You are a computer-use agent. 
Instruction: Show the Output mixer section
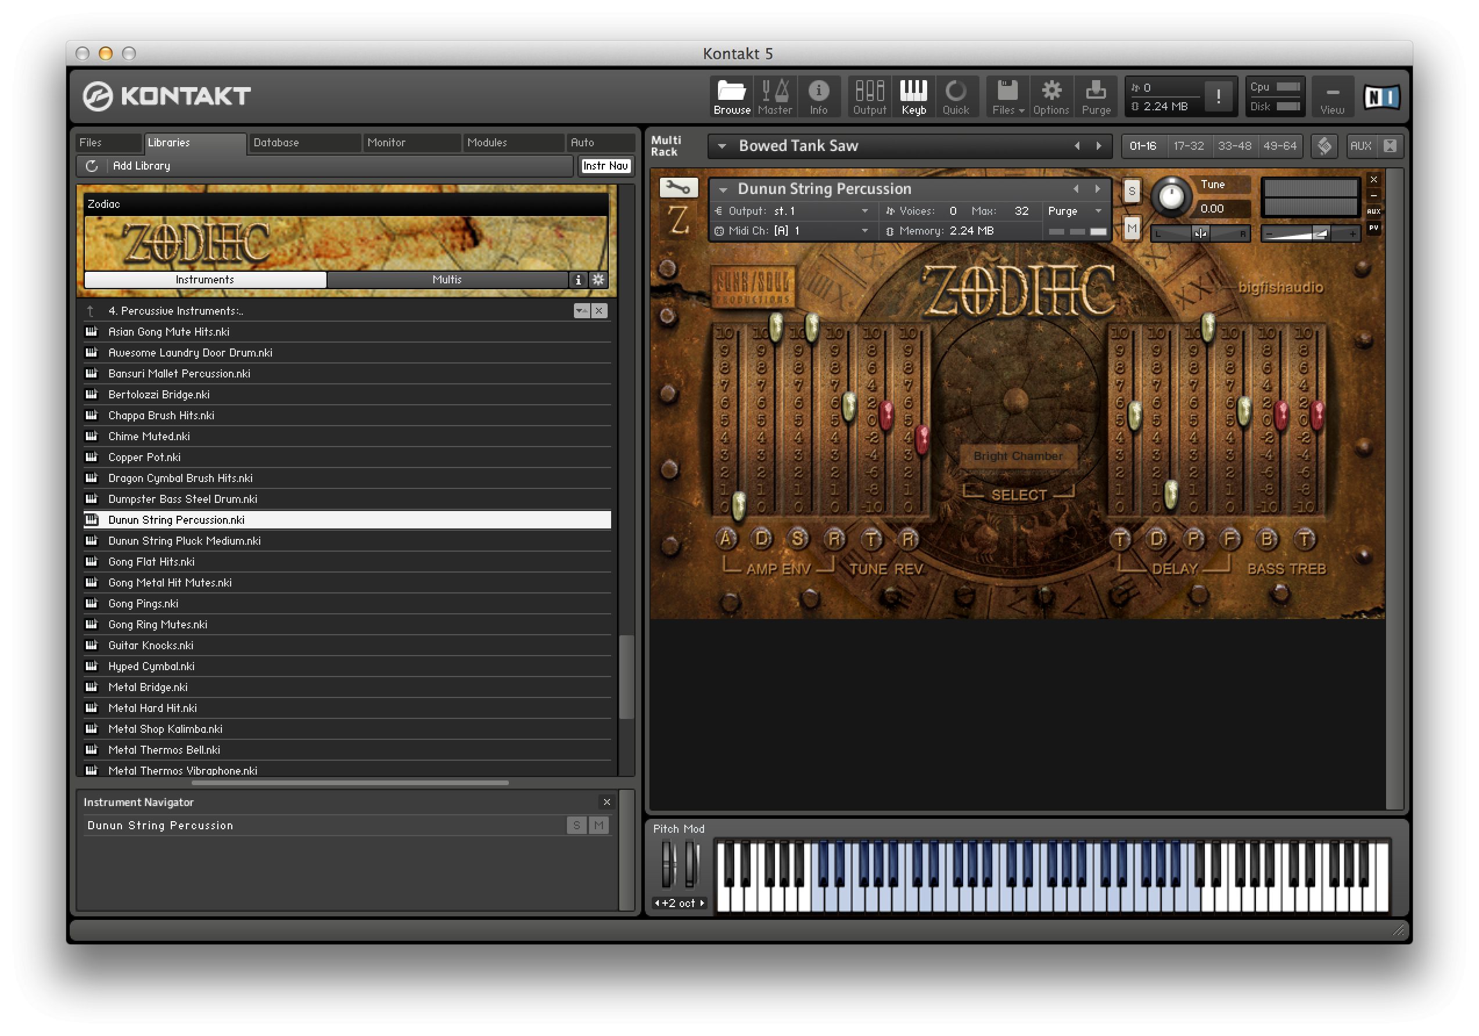(x=869, y=96)
